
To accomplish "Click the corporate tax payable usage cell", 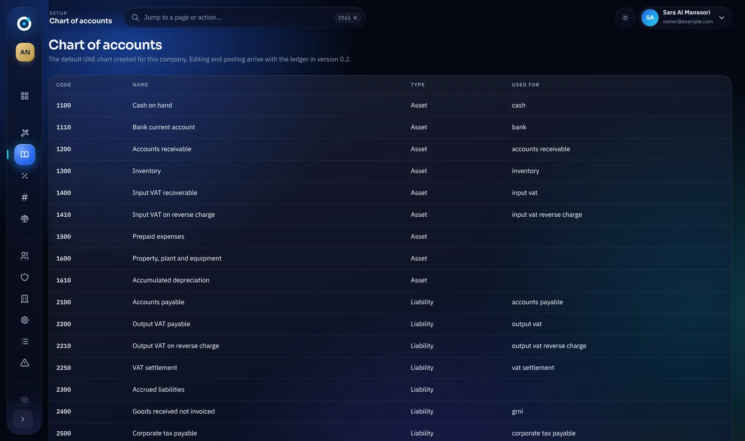I will 544,434.
